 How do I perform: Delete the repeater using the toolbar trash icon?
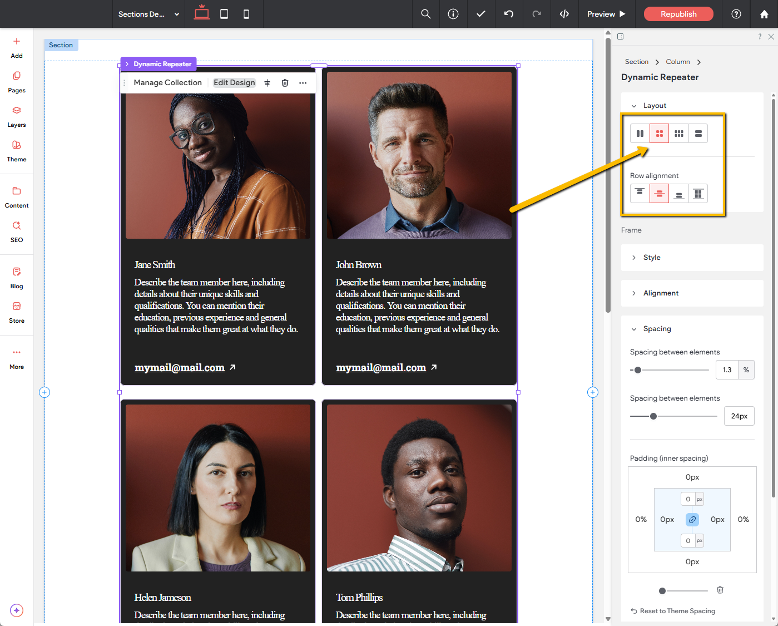285,83
